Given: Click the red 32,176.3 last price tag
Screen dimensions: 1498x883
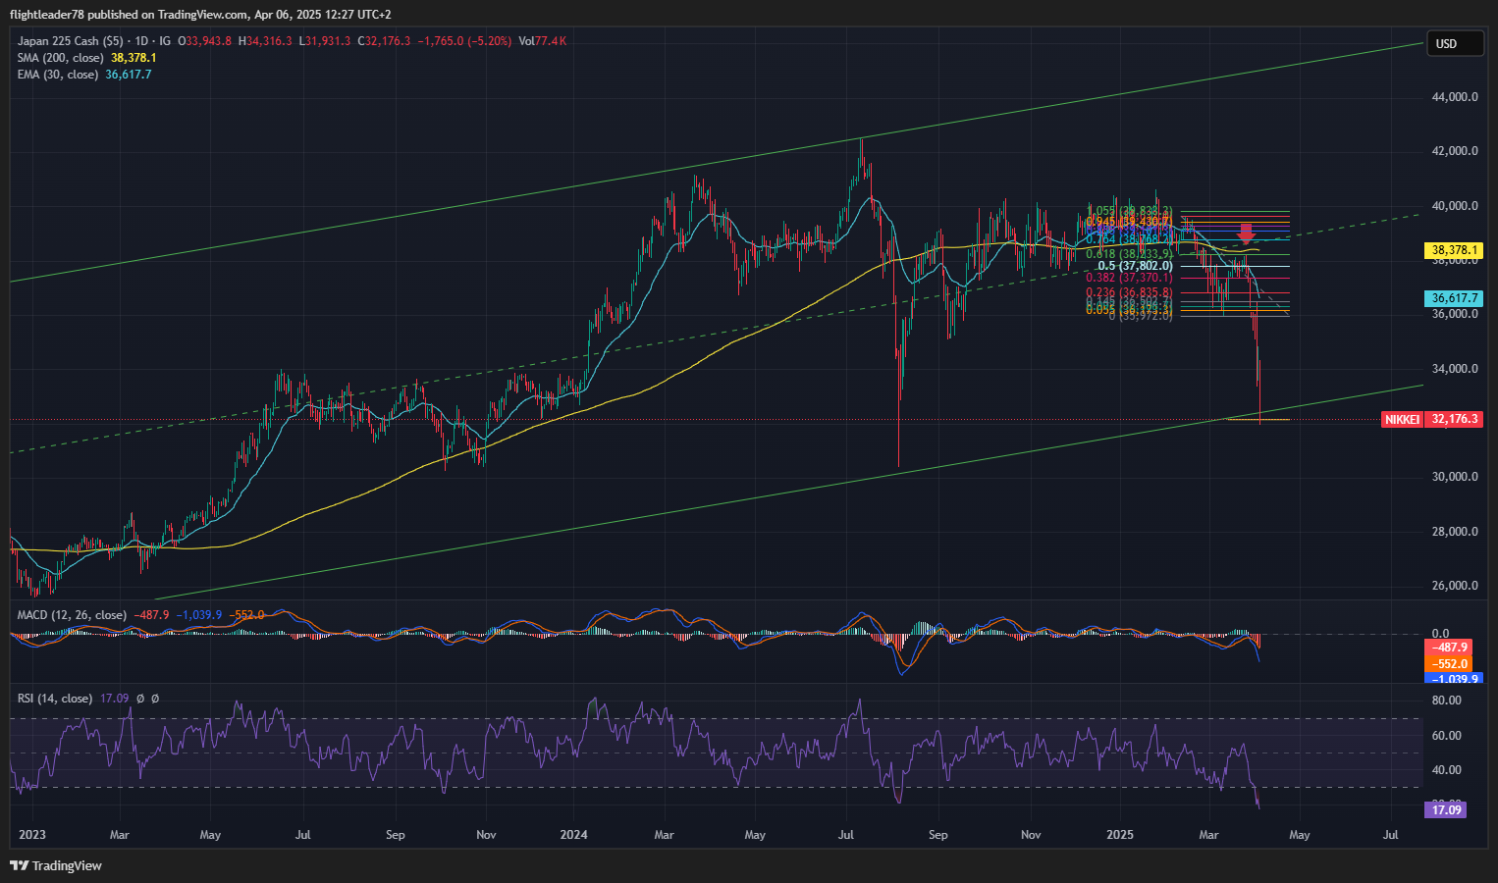Looking at the screenshot, I should tap(1454, 419).
